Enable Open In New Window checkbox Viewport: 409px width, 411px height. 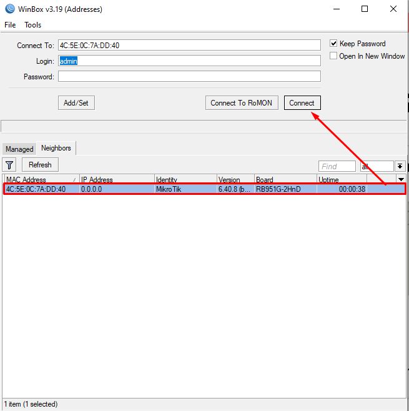[333, 56]
